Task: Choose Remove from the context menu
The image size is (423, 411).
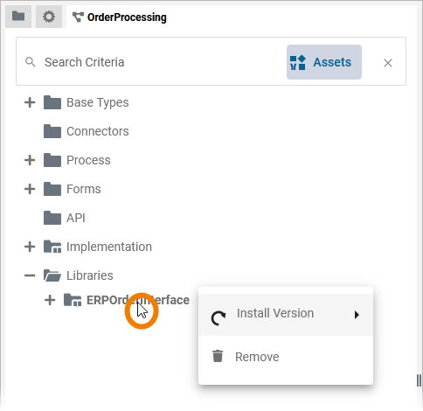Action: coord(286,357)
